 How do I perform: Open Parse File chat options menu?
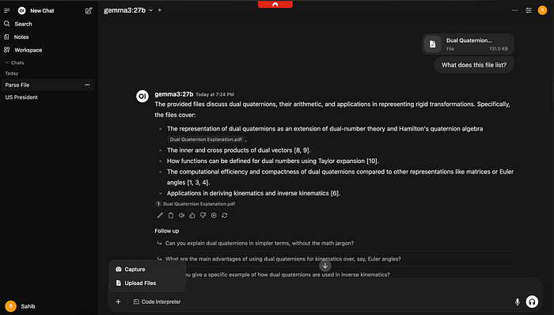87,85
